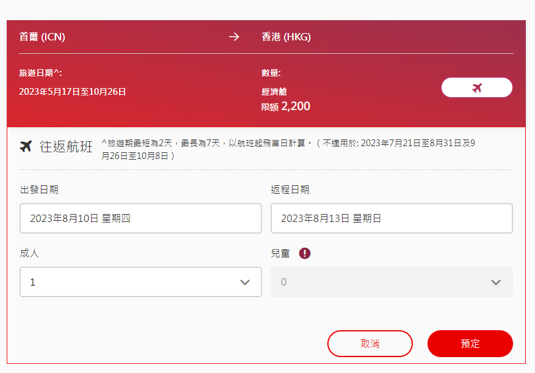The height and width of the screenshot is (373, 535).
Task: Click the airplane icon beside 往返航班
Action: [x=26, y=147]
